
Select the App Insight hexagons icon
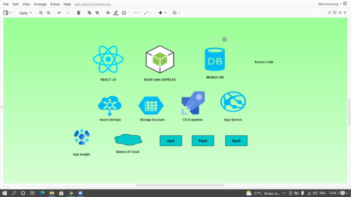[82, 137]
